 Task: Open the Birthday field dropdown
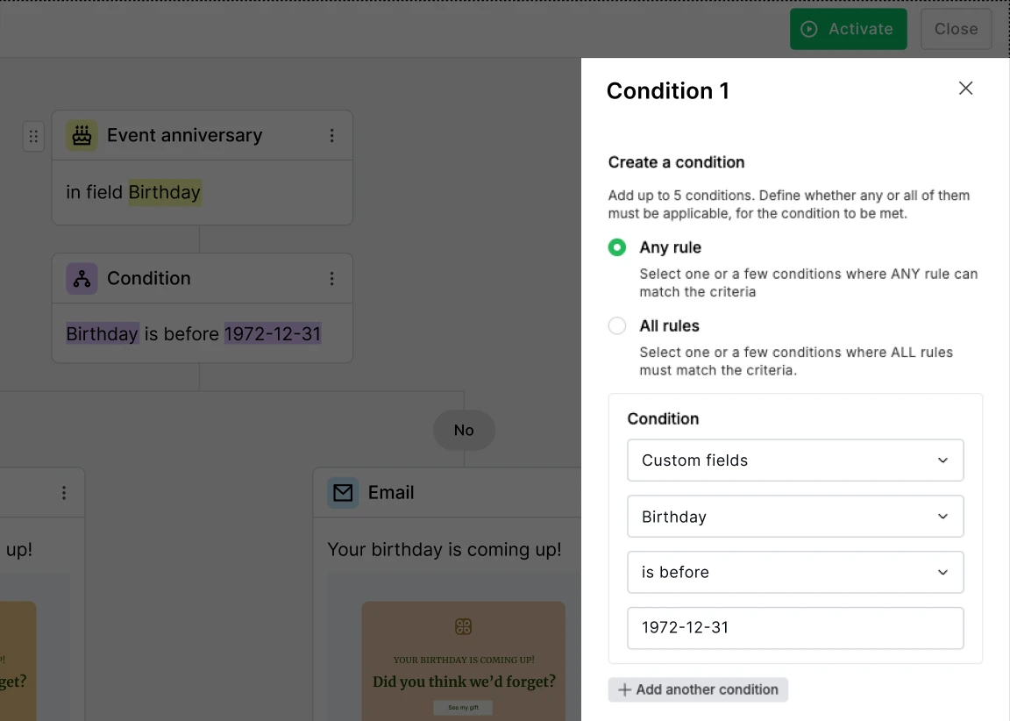coord(794,516)
